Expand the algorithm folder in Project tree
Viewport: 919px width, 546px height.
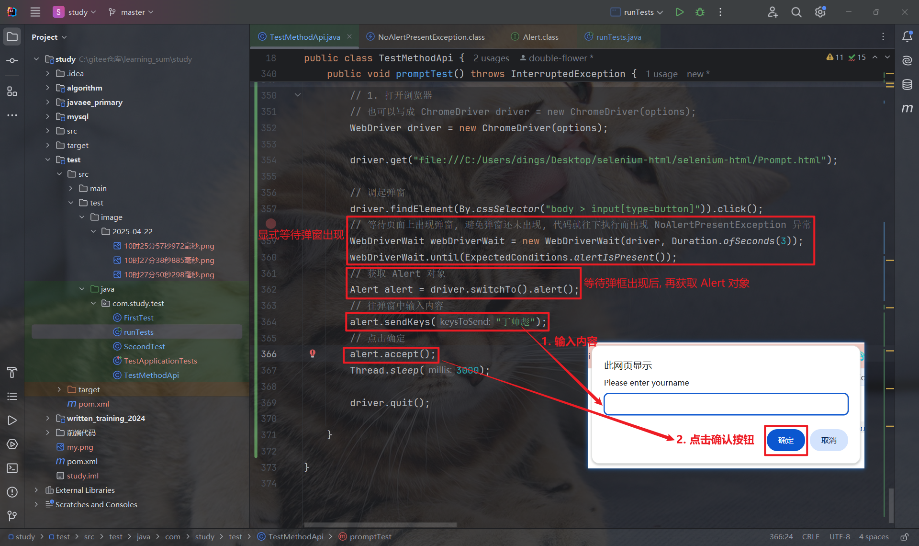point(47,88)
